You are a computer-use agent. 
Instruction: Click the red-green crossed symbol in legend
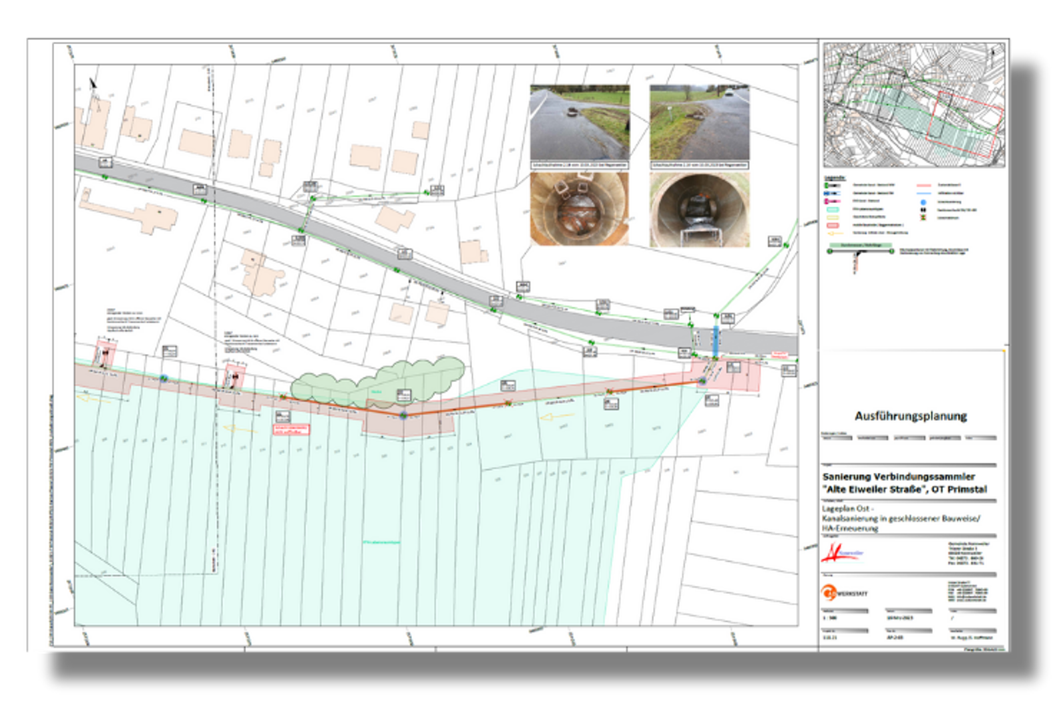click(x=923, y=218)
